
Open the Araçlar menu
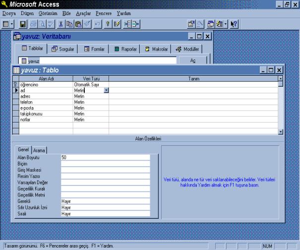tap(83, 13)
